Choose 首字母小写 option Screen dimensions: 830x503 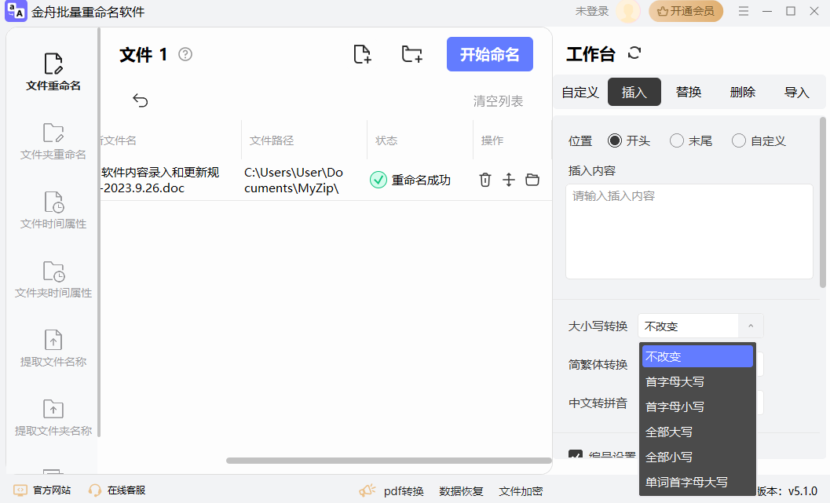click(x=697, y=406)
